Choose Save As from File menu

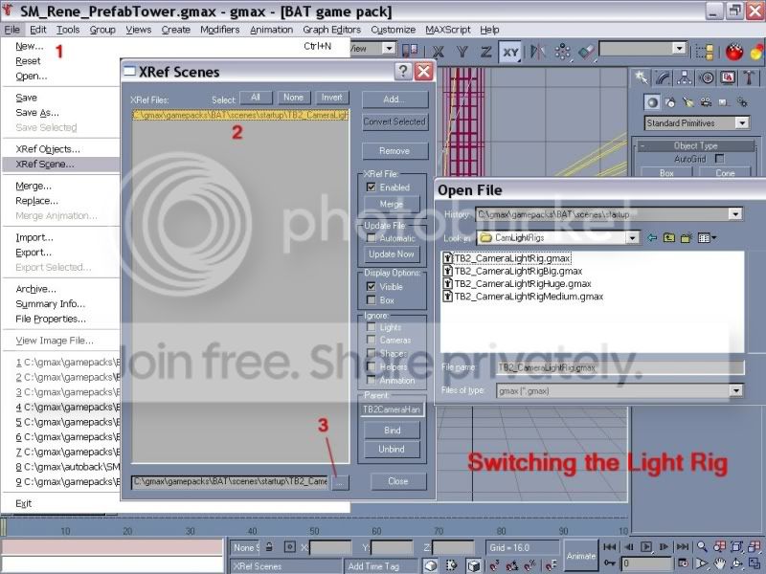(37, 112)
